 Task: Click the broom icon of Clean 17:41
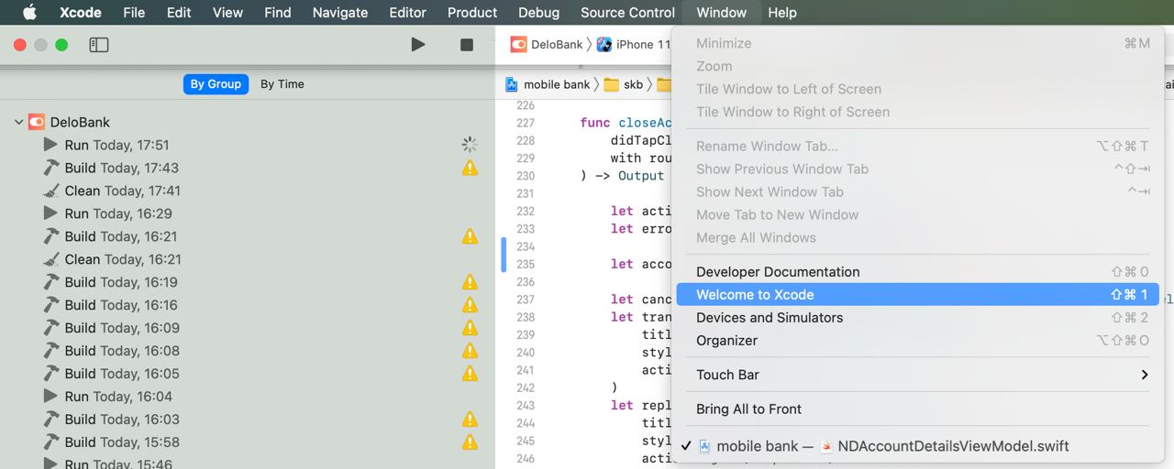51,191
